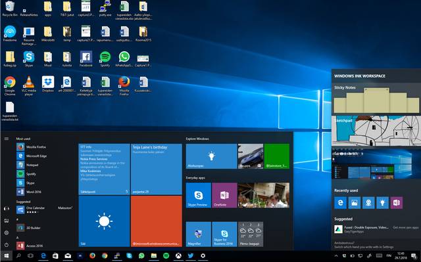This screenshot has width=421, height=262.
Task: Open Sketchpad in Windows Ink Workspace
Action: 376,131
